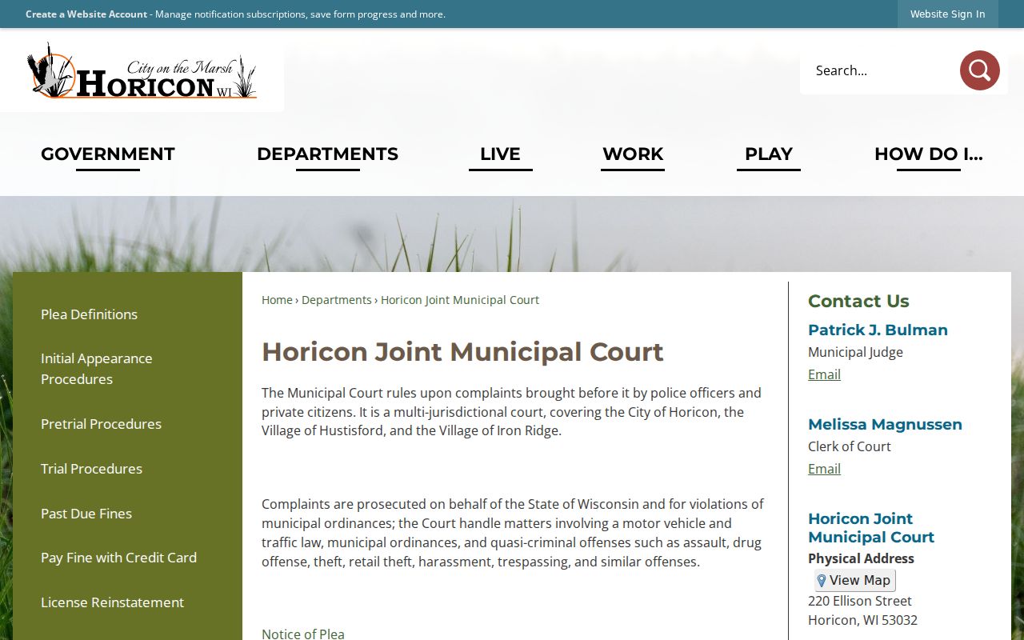Open the Government menu
The image size is (1024, 640).
click(108, 154)
